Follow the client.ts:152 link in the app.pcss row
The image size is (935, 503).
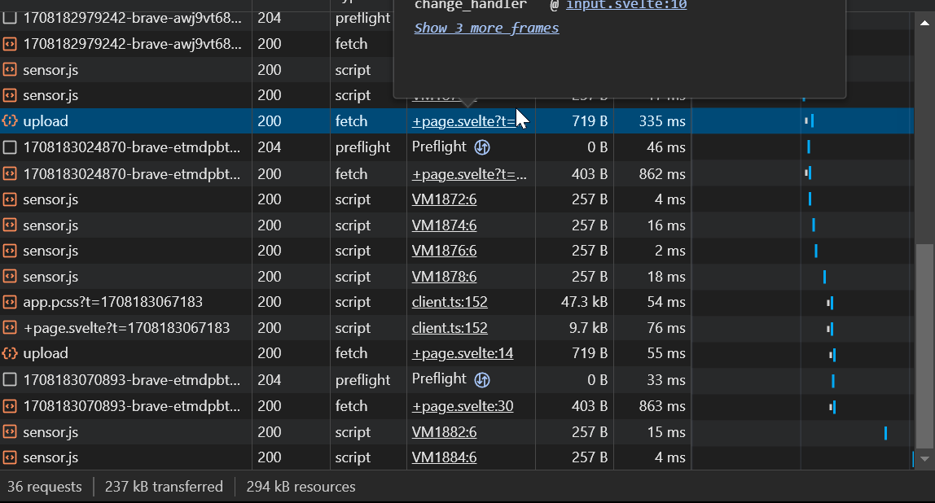(x=450, y=302)
